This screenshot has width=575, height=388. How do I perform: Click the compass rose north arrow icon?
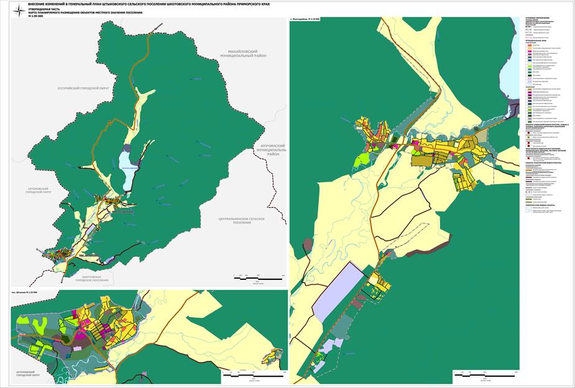point(19,11)
